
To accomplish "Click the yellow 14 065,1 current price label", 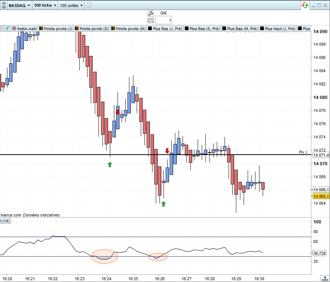I will pyautogui.click(x=321, y=196).
